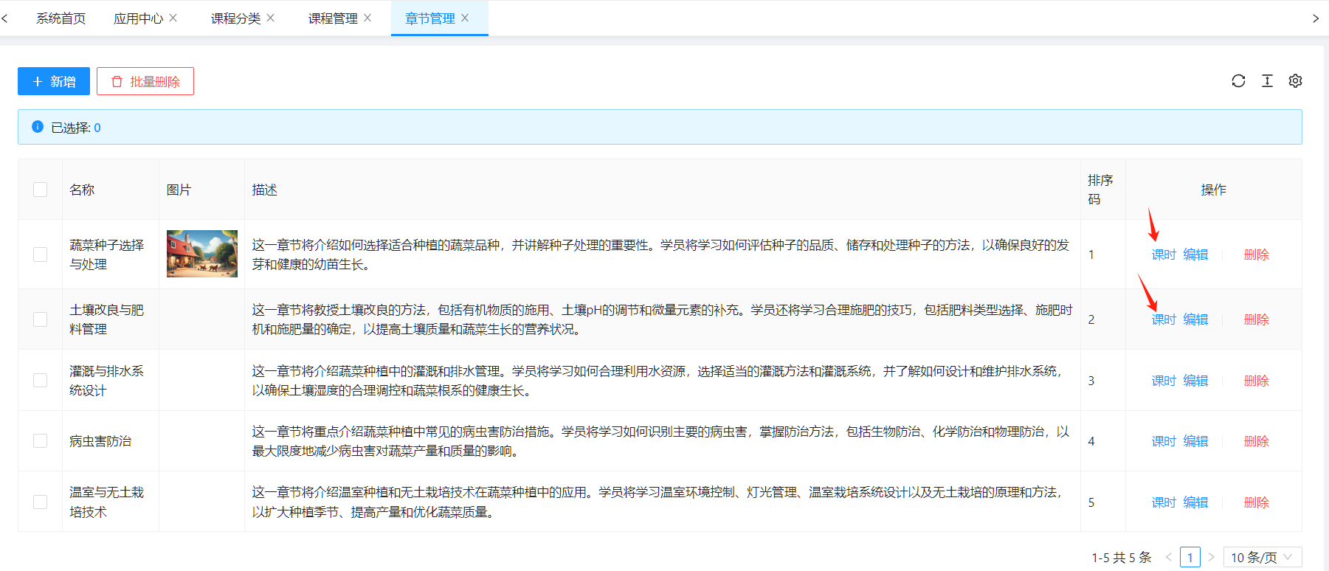The height and width of the screenshot is (571, 1329).
Task: Go to previous page with pagination arrow
Action: (x=1169, y=557)
